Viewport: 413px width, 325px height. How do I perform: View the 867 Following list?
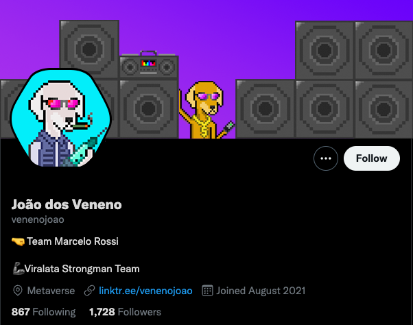point(43,312)
